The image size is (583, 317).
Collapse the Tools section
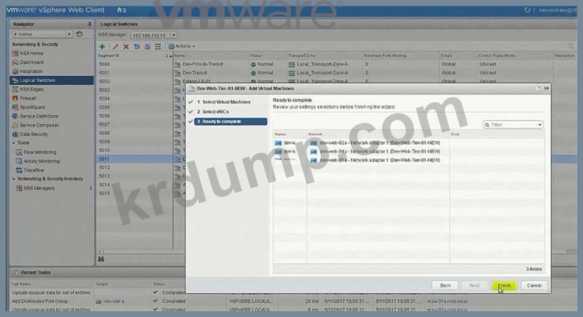14,143
